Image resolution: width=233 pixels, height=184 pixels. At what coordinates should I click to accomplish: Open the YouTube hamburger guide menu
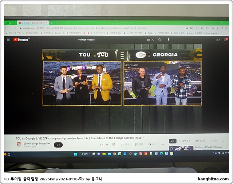click(x=8, y=40)
